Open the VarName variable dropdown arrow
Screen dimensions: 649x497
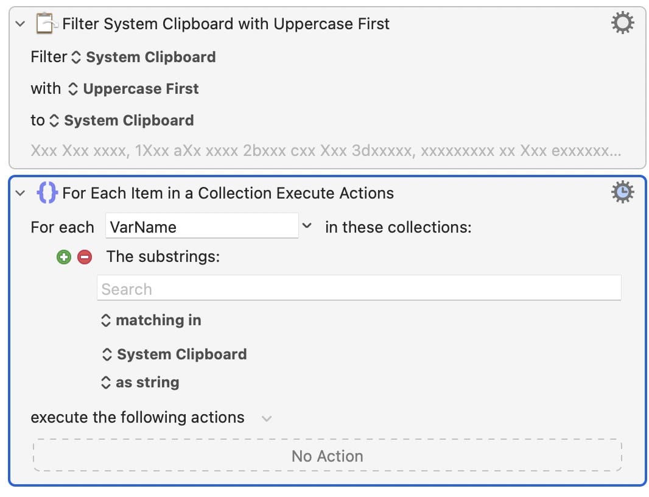point(307,227)
